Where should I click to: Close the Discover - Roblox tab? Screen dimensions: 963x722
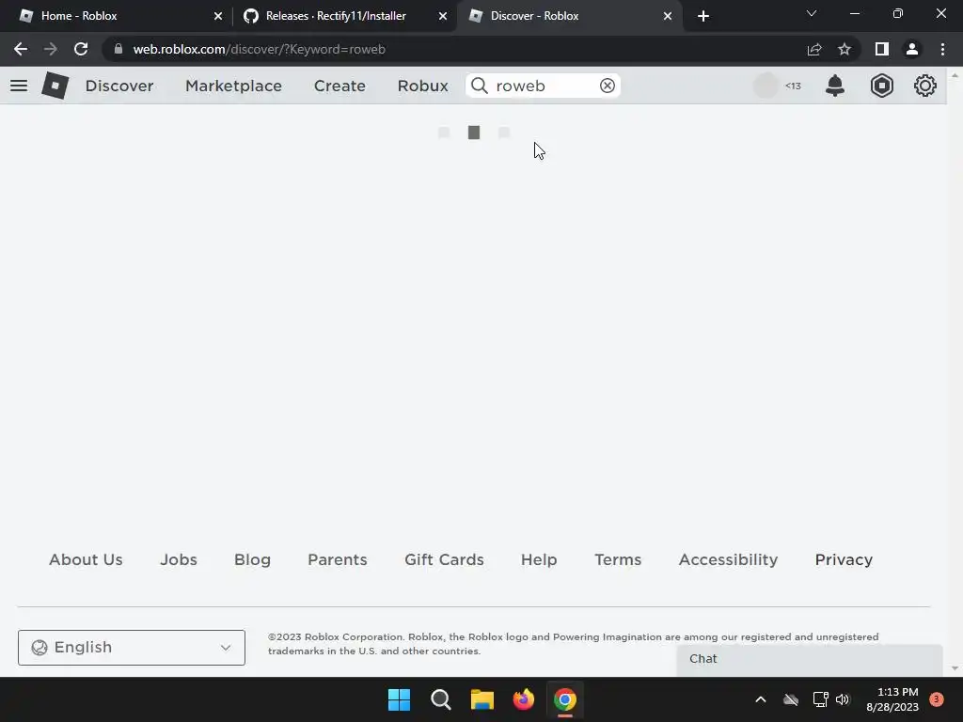pyautogui.click(x=668, y=16)
